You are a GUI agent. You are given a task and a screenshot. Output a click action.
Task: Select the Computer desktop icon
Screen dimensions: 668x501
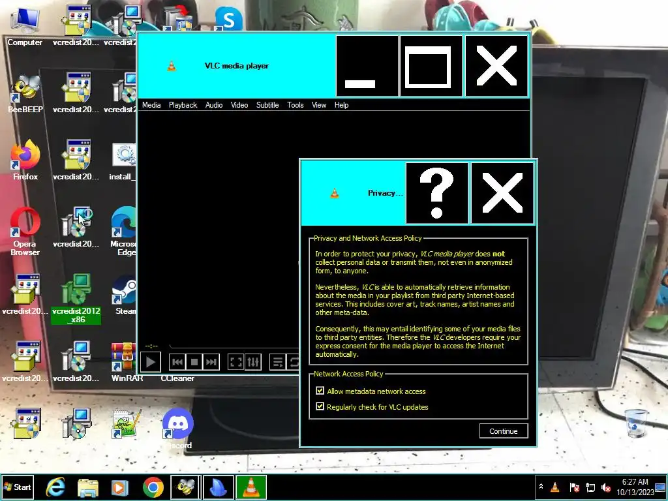25,26
